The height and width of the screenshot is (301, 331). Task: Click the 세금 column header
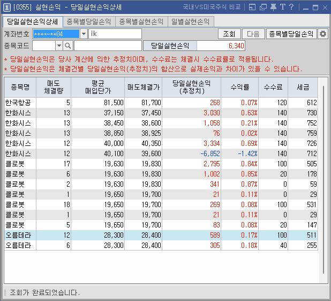coord(303,87)
